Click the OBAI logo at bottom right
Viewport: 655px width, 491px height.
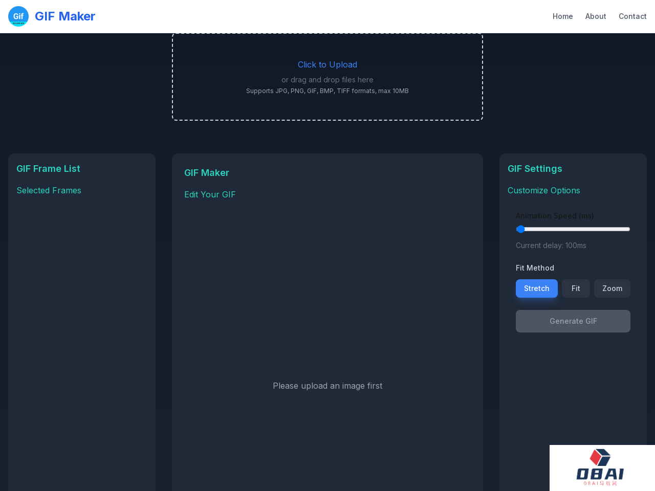coord(599,468)
